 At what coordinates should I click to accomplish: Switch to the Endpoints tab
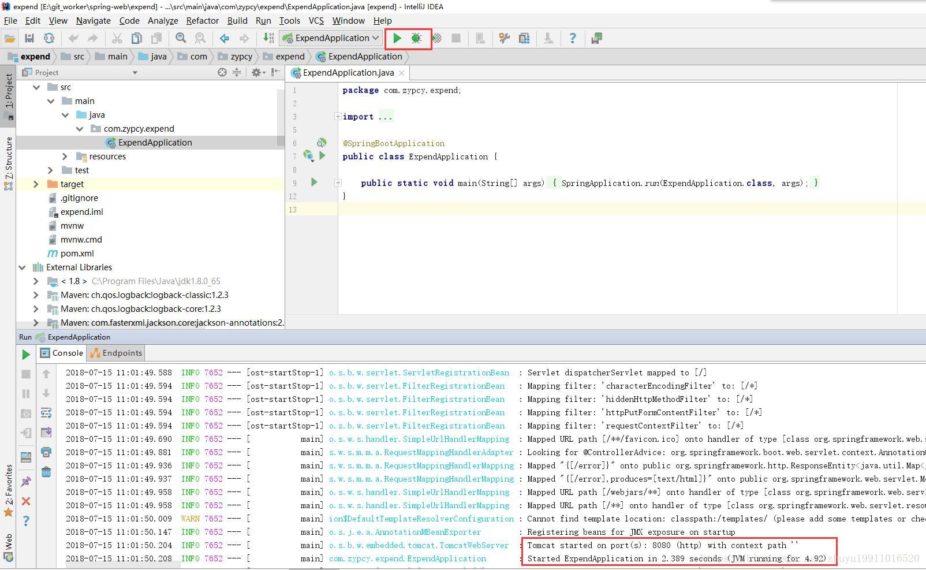coord(116,353)
